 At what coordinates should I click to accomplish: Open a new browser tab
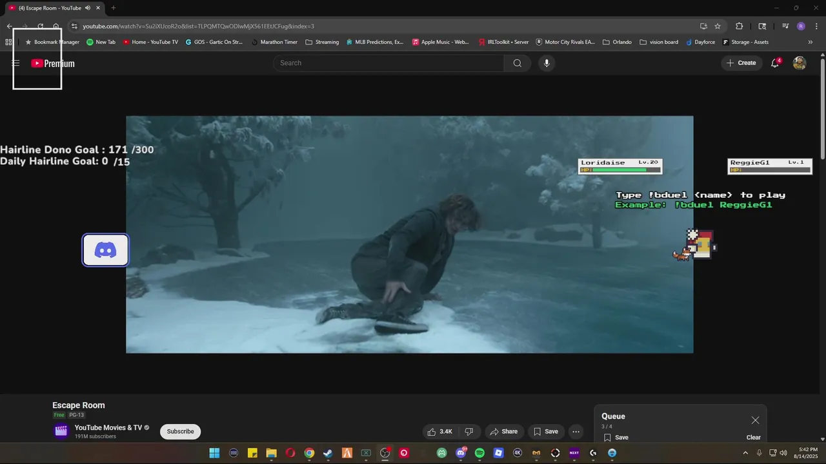point(113,8)
